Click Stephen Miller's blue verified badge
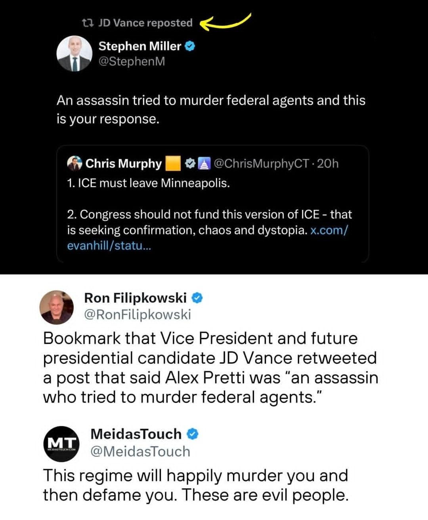Image resolution: width=428 pixels, height=520 pixels. coord(190,46)
